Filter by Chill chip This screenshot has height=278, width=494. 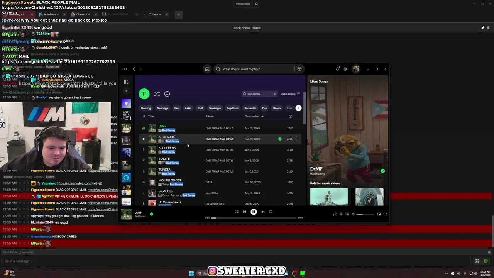coord(200,108)
